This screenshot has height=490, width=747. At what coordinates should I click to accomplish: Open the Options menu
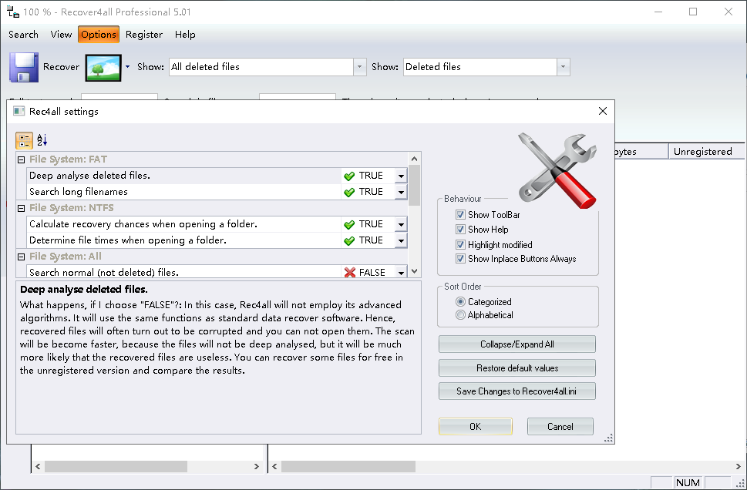(x=99, y=35)
